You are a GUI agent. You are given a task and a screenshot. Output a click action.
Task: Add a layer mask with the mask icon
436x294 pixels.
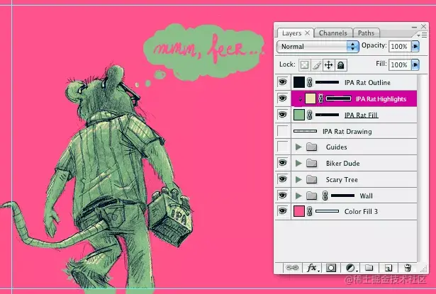point(331,268)
